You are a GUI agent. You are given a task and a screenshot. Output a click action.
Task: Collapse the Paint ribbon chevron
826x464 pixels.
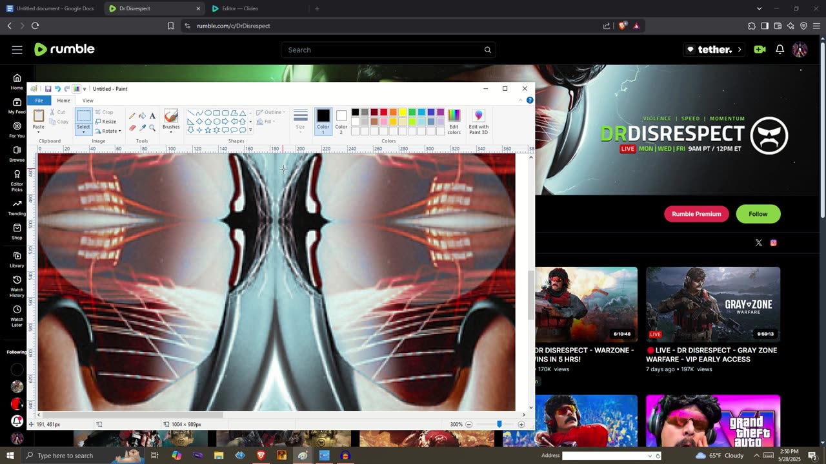tap(520, 101)
